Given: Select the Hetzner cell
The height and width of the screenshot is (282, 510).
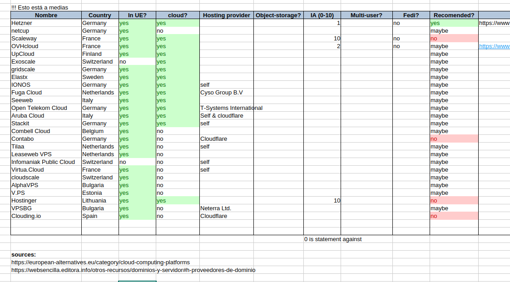Looking at the screenshot, I should point(46,23).
